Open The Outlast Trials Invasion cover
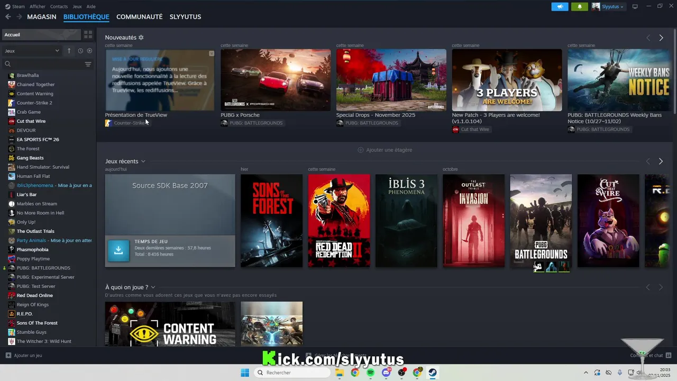The width and height of the screenshot is (677, 381). tap(473, 221)
